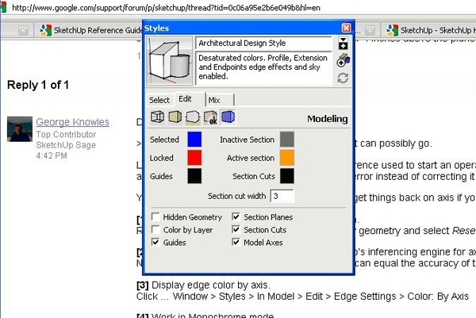The image size is (476, 318).
Task: Show secondary selection pane icon
Action: click(343, 44)
